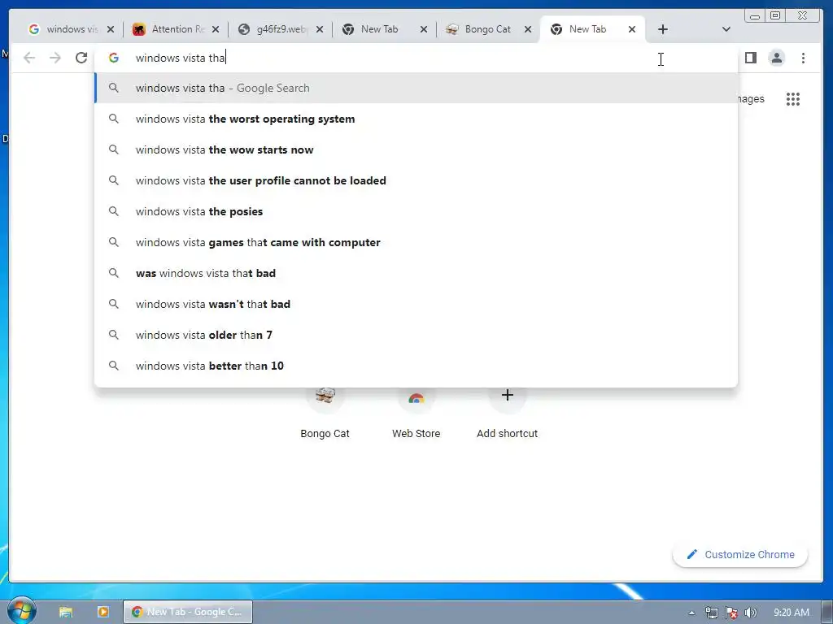Open the Action Center flag icon

731,613
